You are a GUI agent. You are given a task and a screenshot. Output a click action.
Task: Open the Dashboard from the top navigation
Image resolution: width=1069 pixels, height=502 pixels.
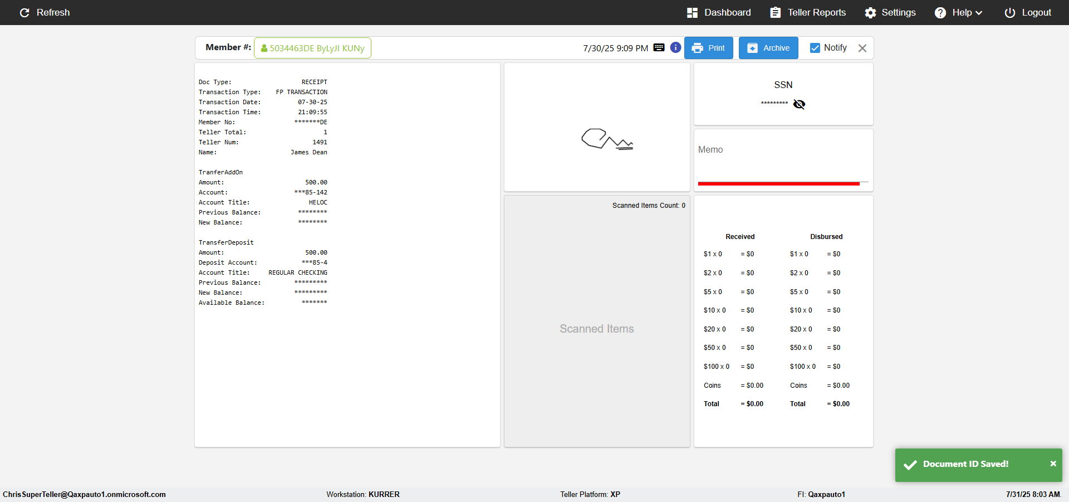(x=719, y=12)
